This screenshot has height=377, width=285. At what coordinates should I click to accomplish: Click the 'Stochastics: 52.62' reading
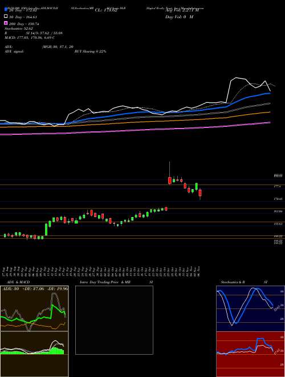point(18,29)
